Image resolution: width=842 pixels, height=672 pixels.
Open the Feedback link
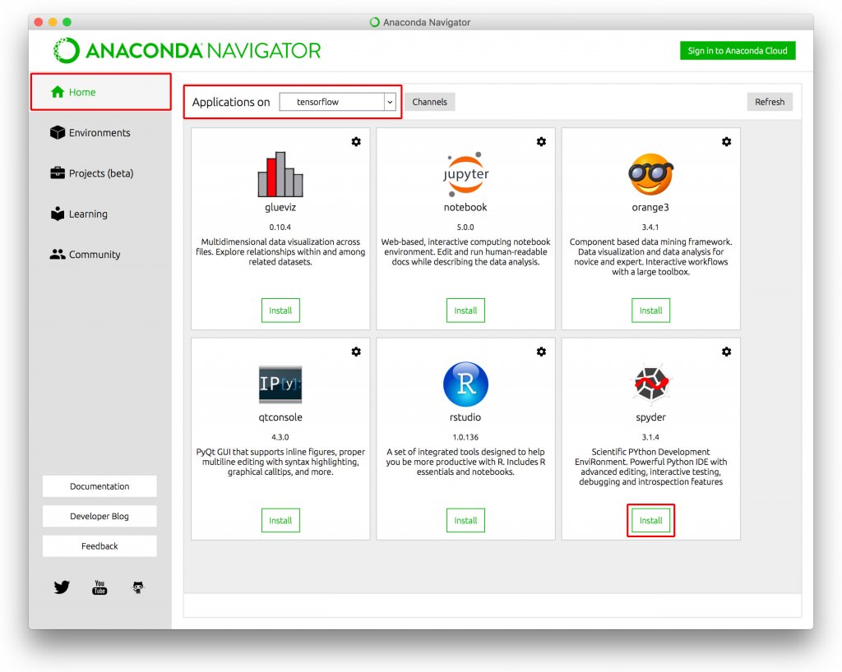pyautogui.click(x=99, y=546)
